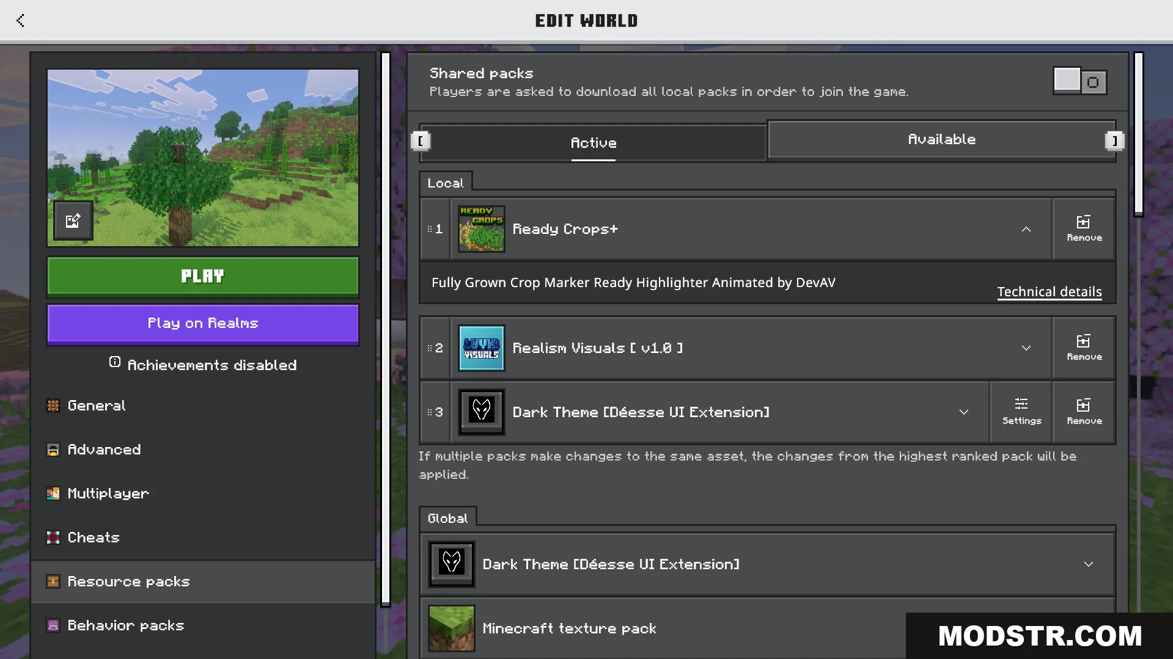
Task: Click the Ready Crops+ pack name
Action: click(x=565, y=229)
